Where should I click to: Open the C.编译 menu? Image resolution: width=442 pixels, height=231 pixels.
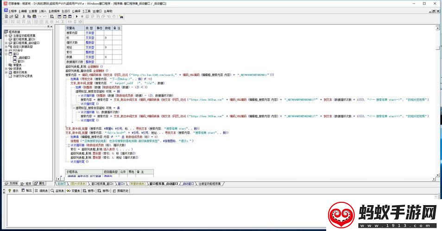76,11
